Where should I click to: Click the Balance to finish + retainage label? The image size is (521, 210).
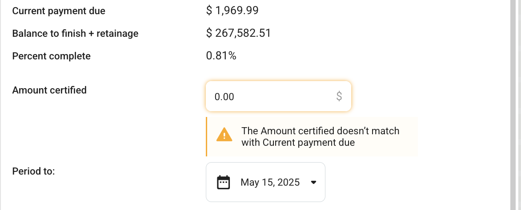(x=76, y=34)
